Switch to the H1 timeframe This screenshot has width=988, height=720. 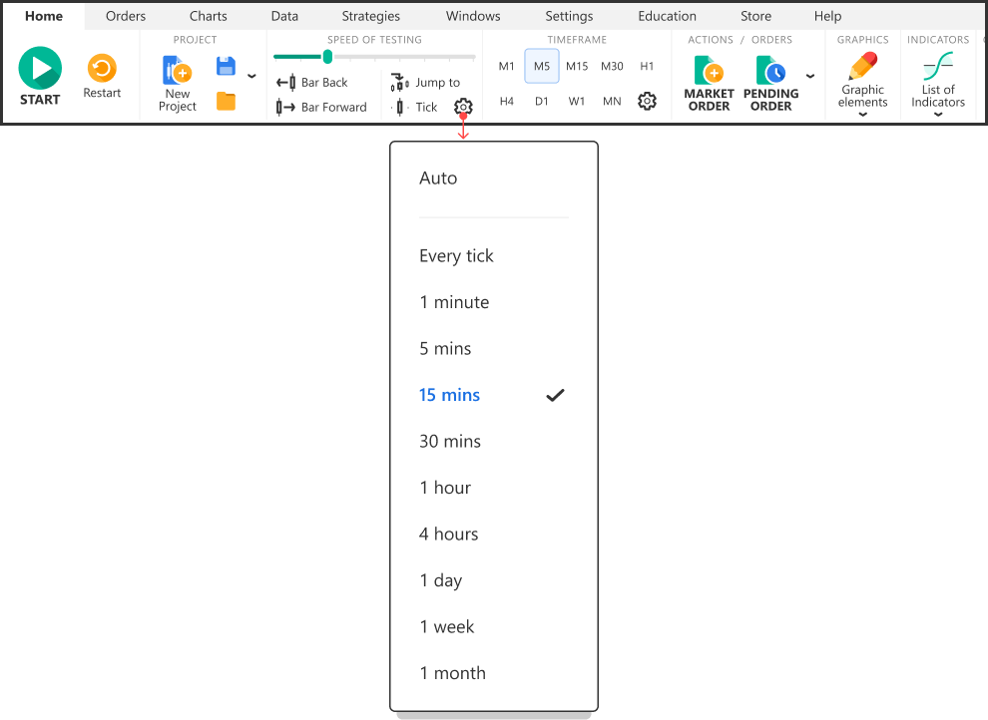[647, 67]
